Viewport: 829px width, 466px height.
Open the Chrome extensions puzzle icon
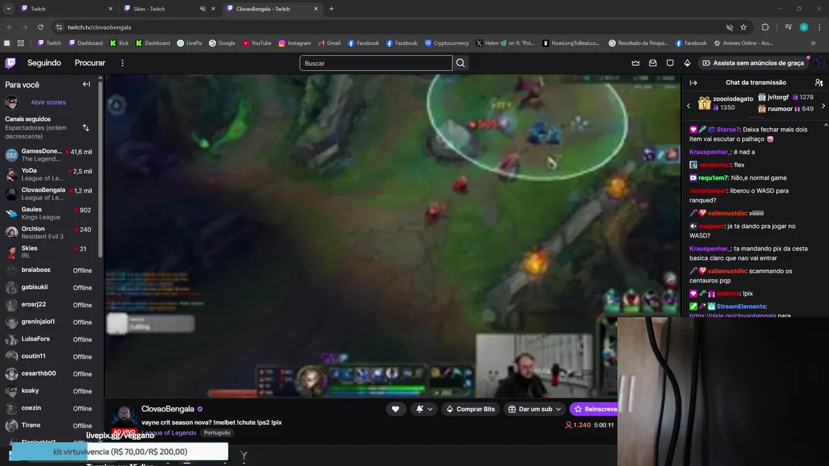coord(765,27)
